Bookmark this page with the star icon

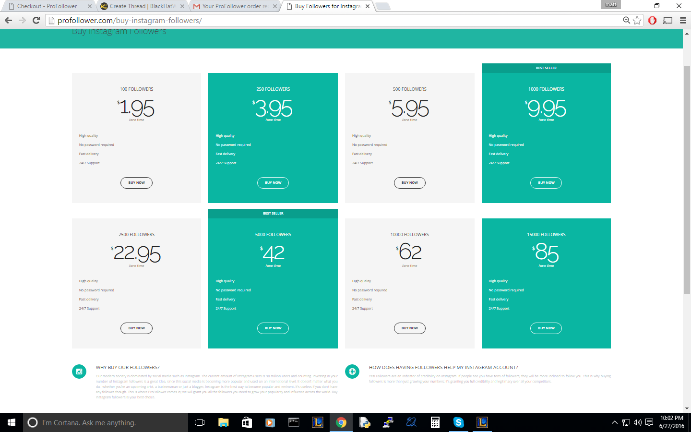coord(637,20)
